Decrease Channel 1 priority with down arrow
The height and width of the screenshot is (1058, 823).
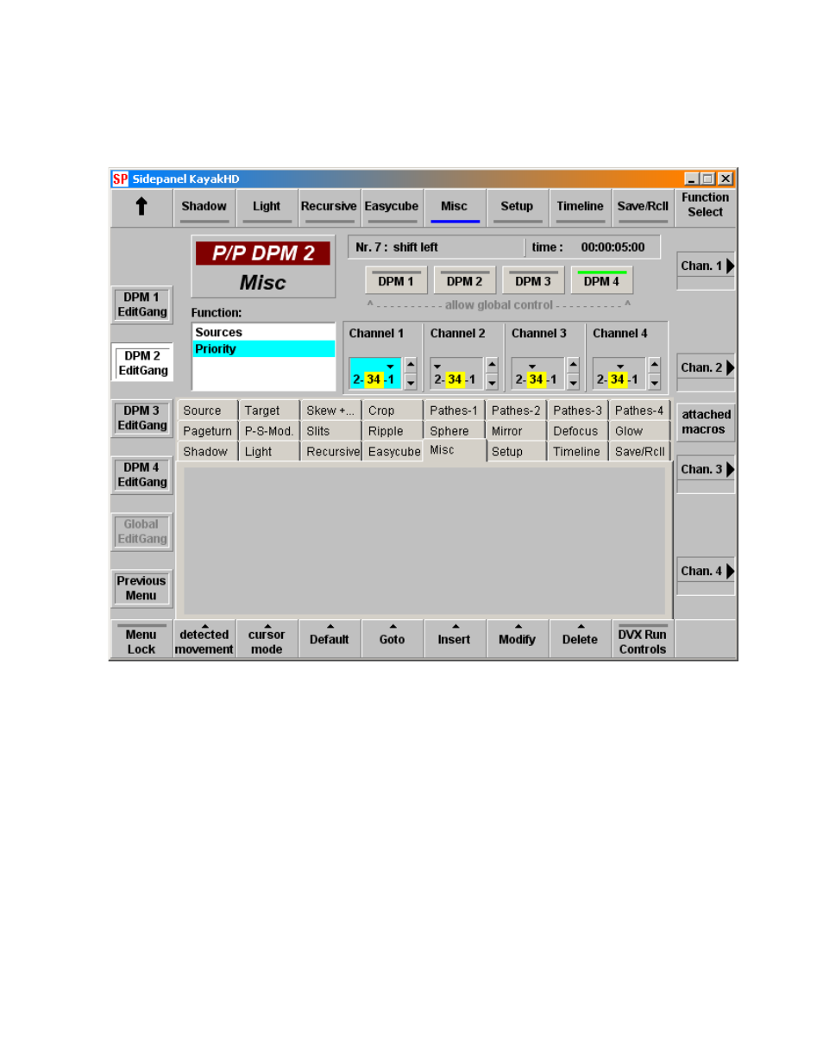(411, 382)
